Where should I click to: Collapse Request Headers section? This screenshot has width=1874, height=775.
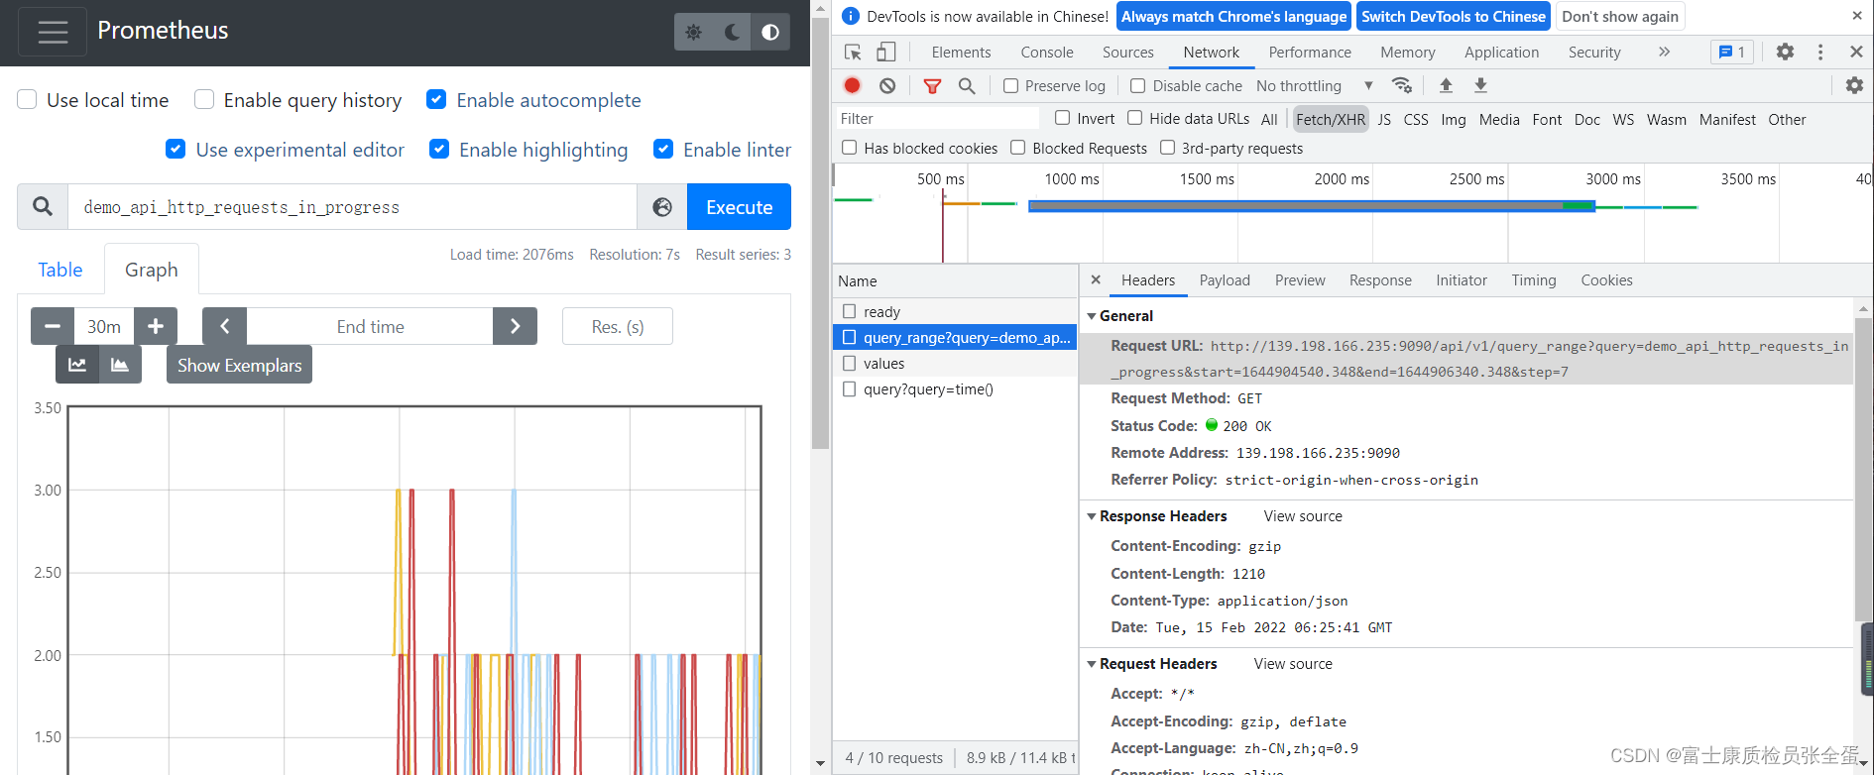pyautogui.click(x=1092, y=664)
